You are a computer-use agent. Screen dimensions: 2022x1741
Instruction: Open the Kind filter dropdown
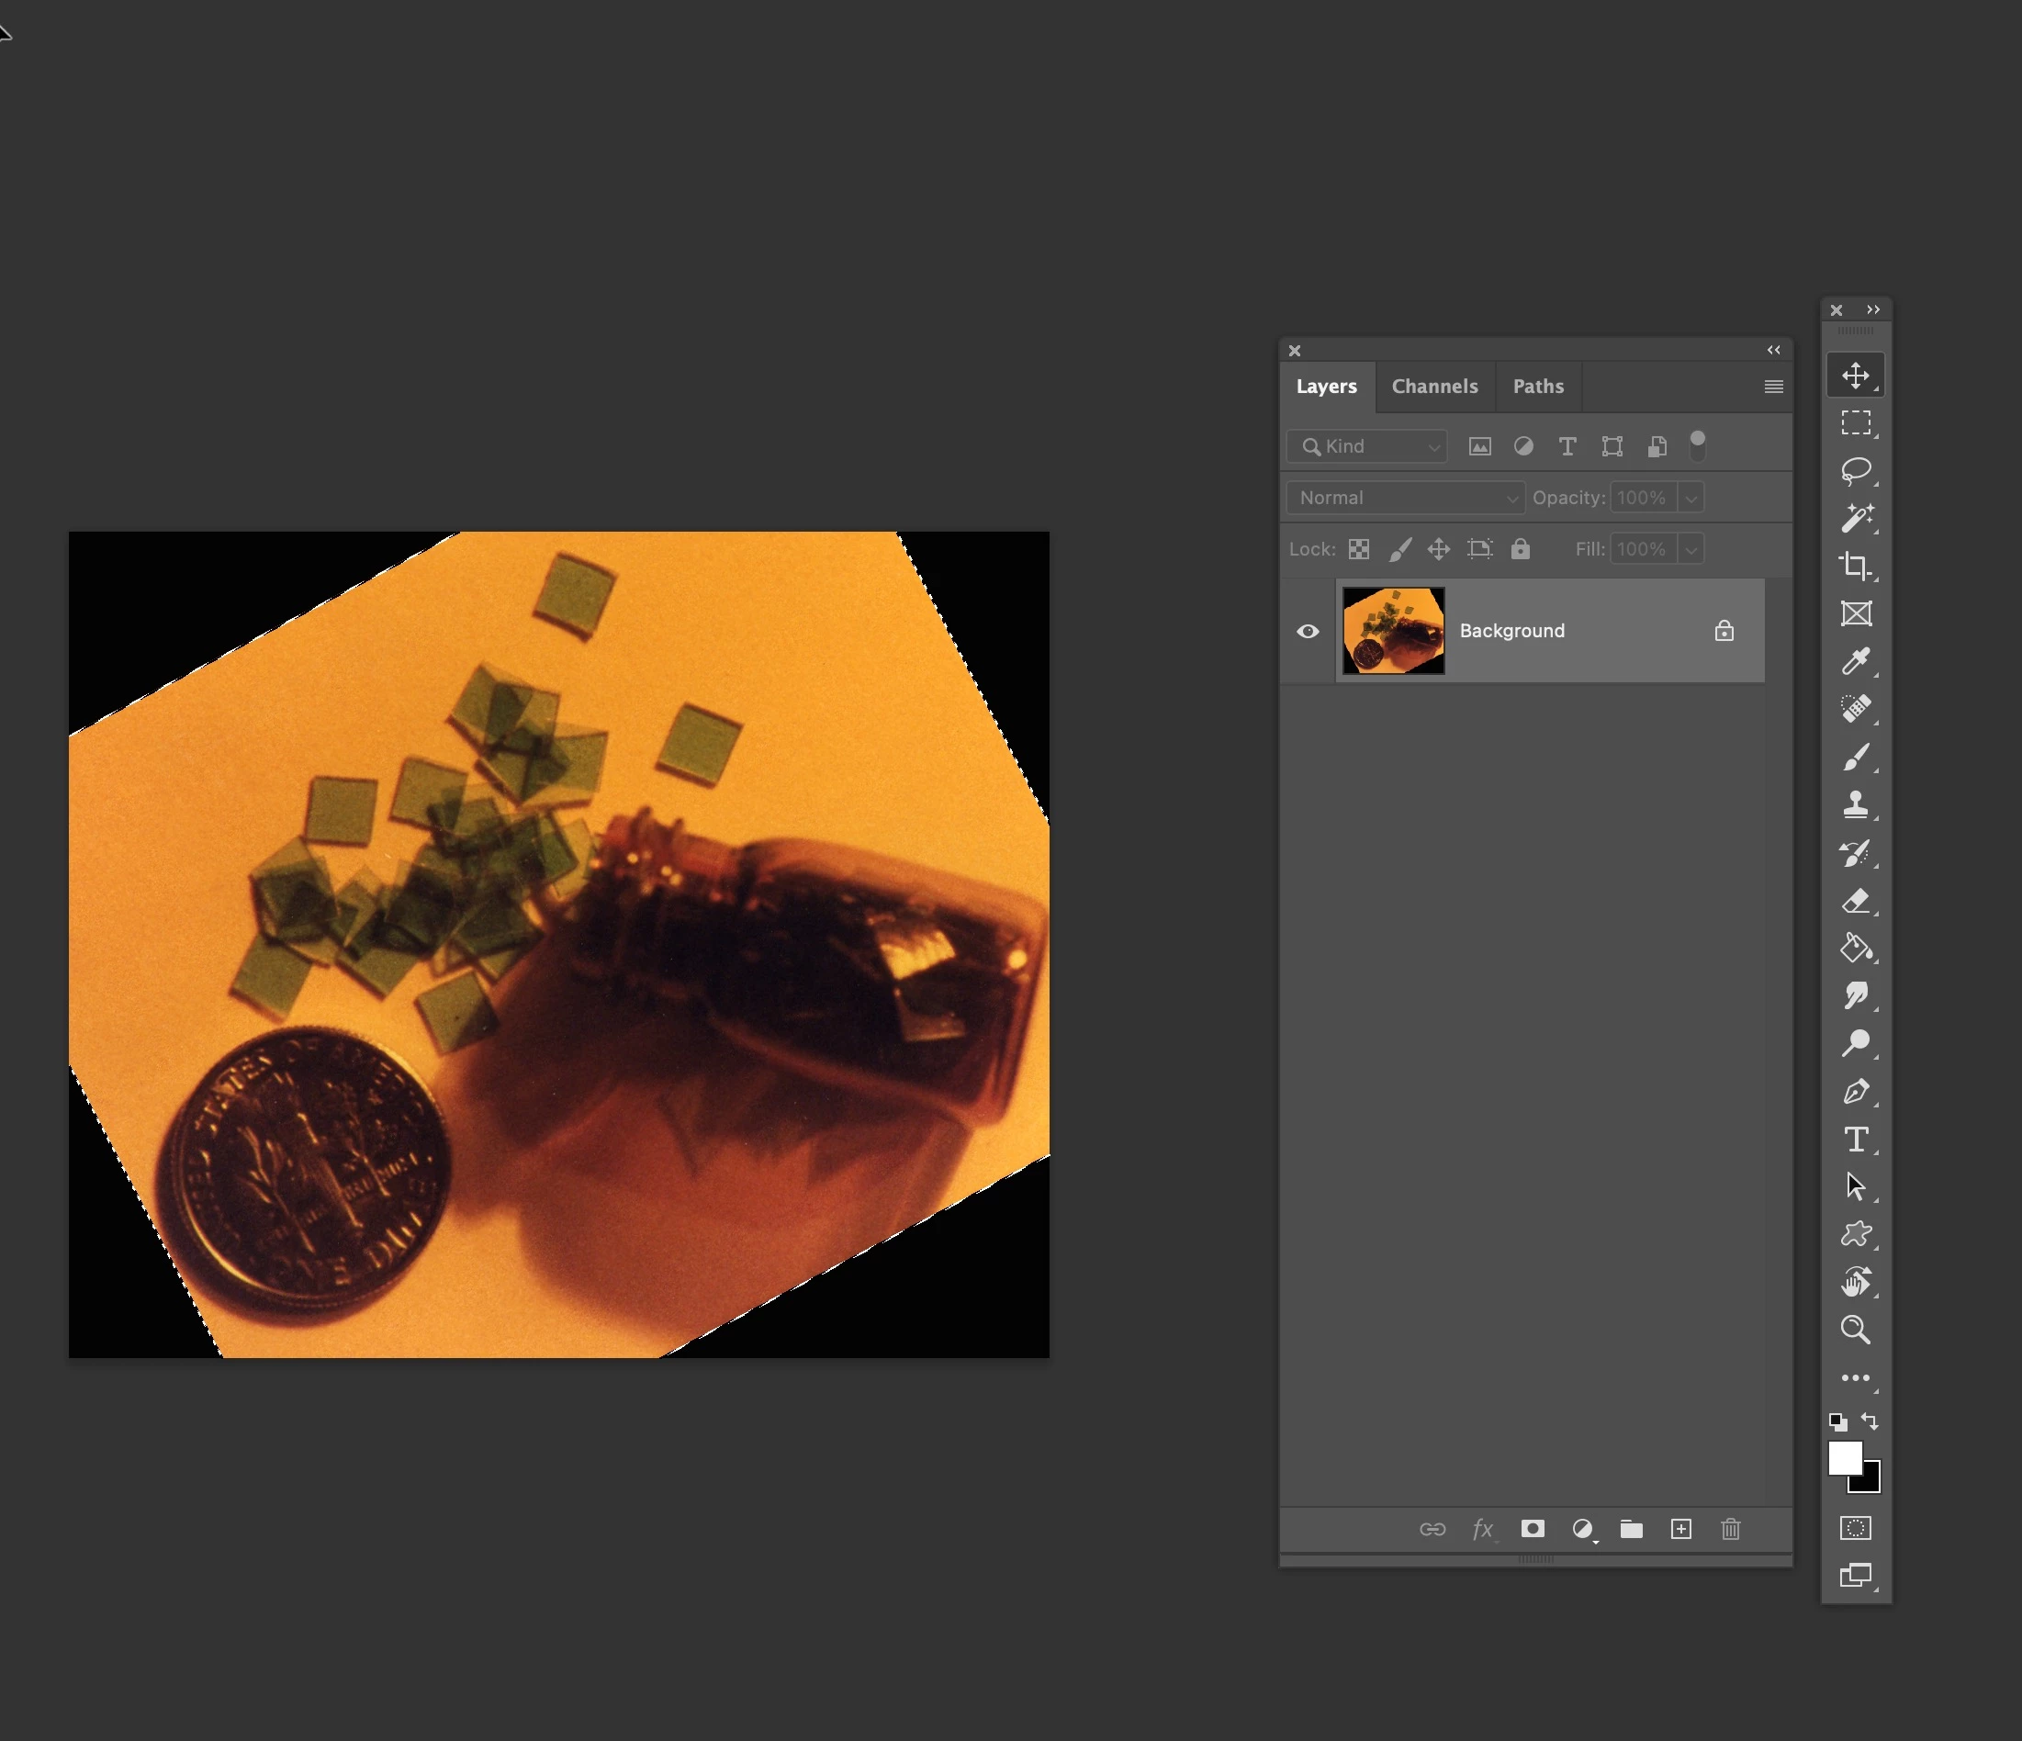1367,446
